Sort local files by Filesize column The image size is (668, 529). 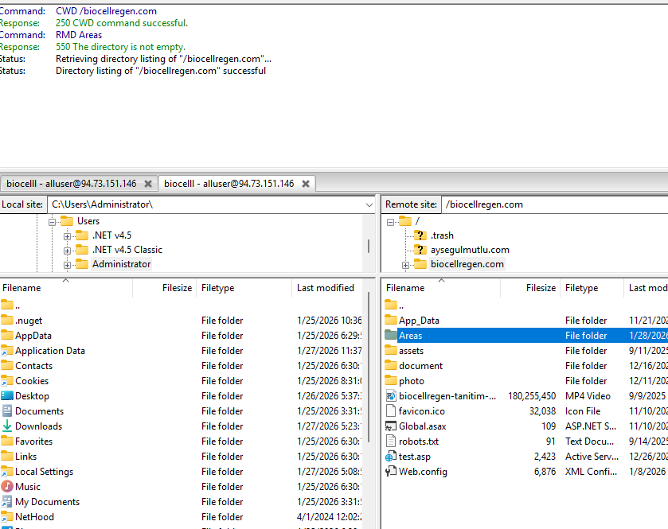165,288
